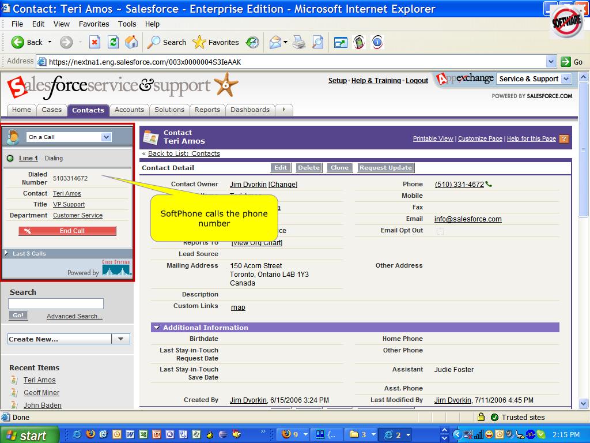Click the sidebar Go! search button
The image size is (590, 443).
pos(18,316)
